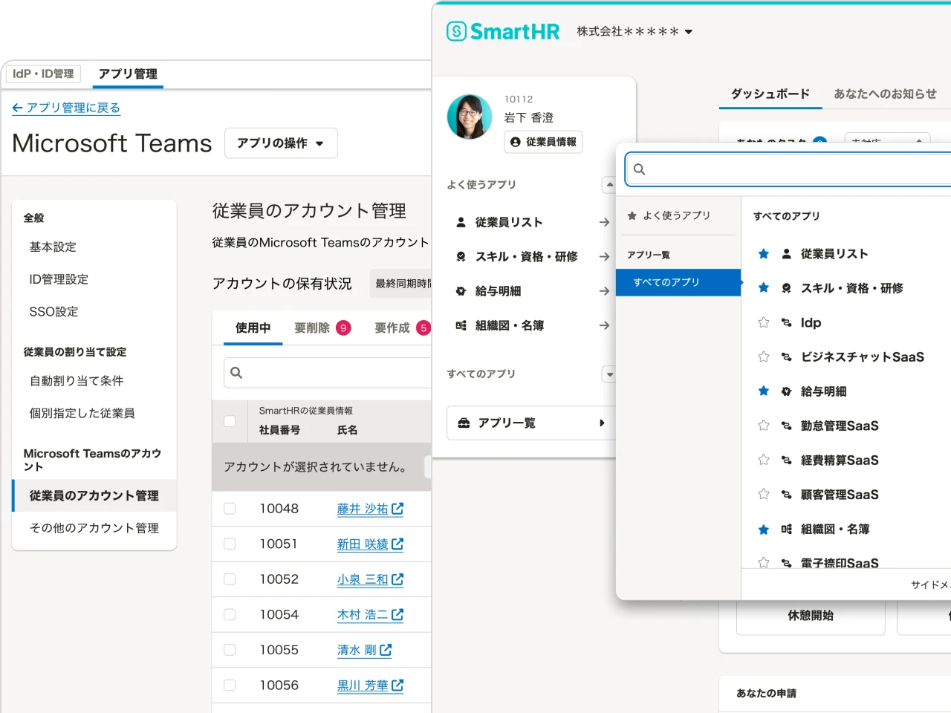Expand the アプリ一覧 menu
Screen dimensions: 951x713
531,423
